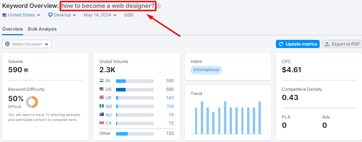Click the desktop monitor icon beside Desktop
This screenshot has height=142, width=362.
50,15
